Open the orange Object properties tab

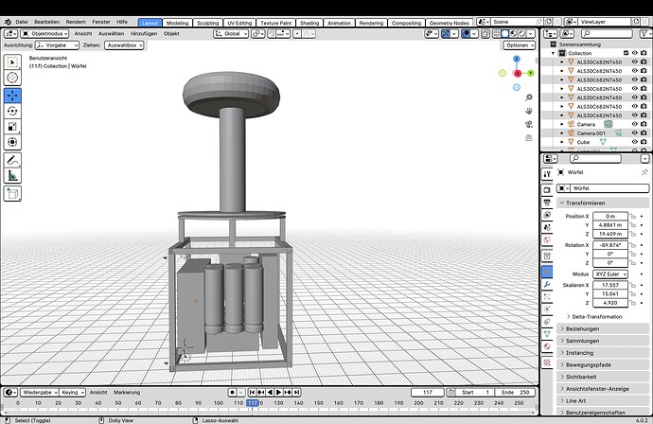[x=547, y=272]
